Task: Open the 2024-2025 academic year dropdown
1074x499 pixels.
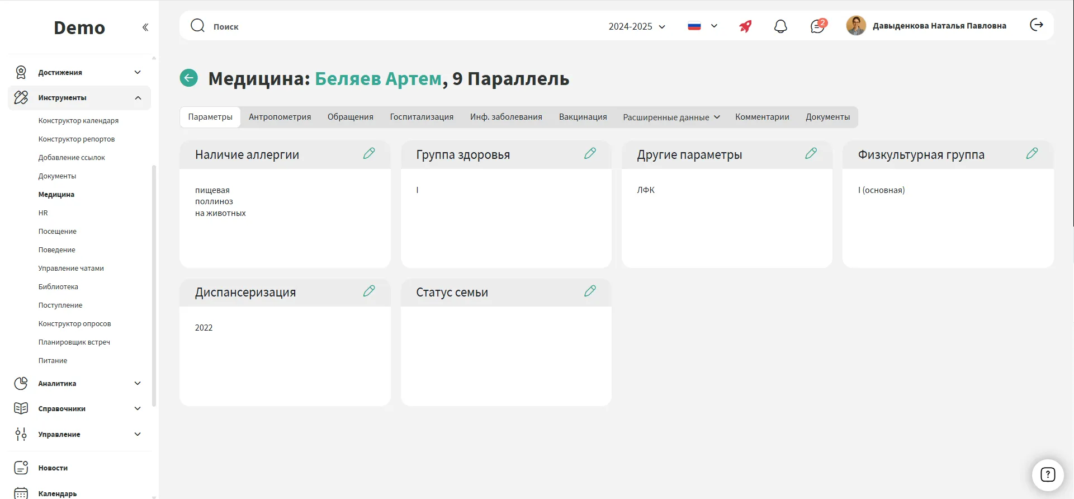Action: [x=637, y=26]
